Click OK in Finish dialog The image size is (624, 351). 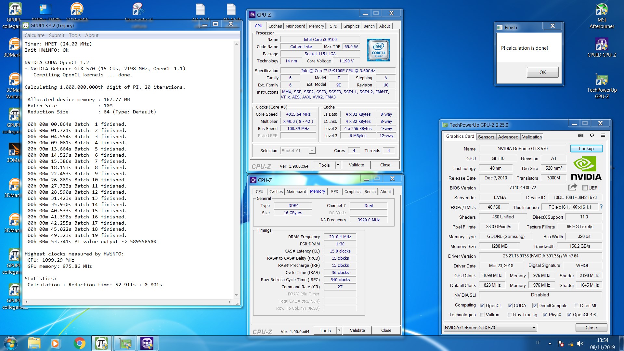coord(542,72)
